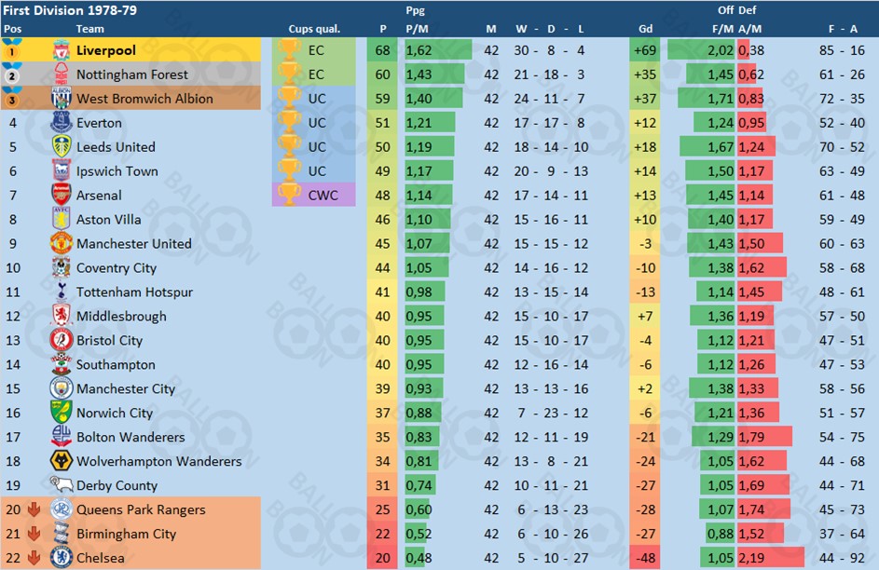Screen dimensions: 879x570
Task: Click Arsenal's CWC trophy icon
Action: click(x=289, y=194)
